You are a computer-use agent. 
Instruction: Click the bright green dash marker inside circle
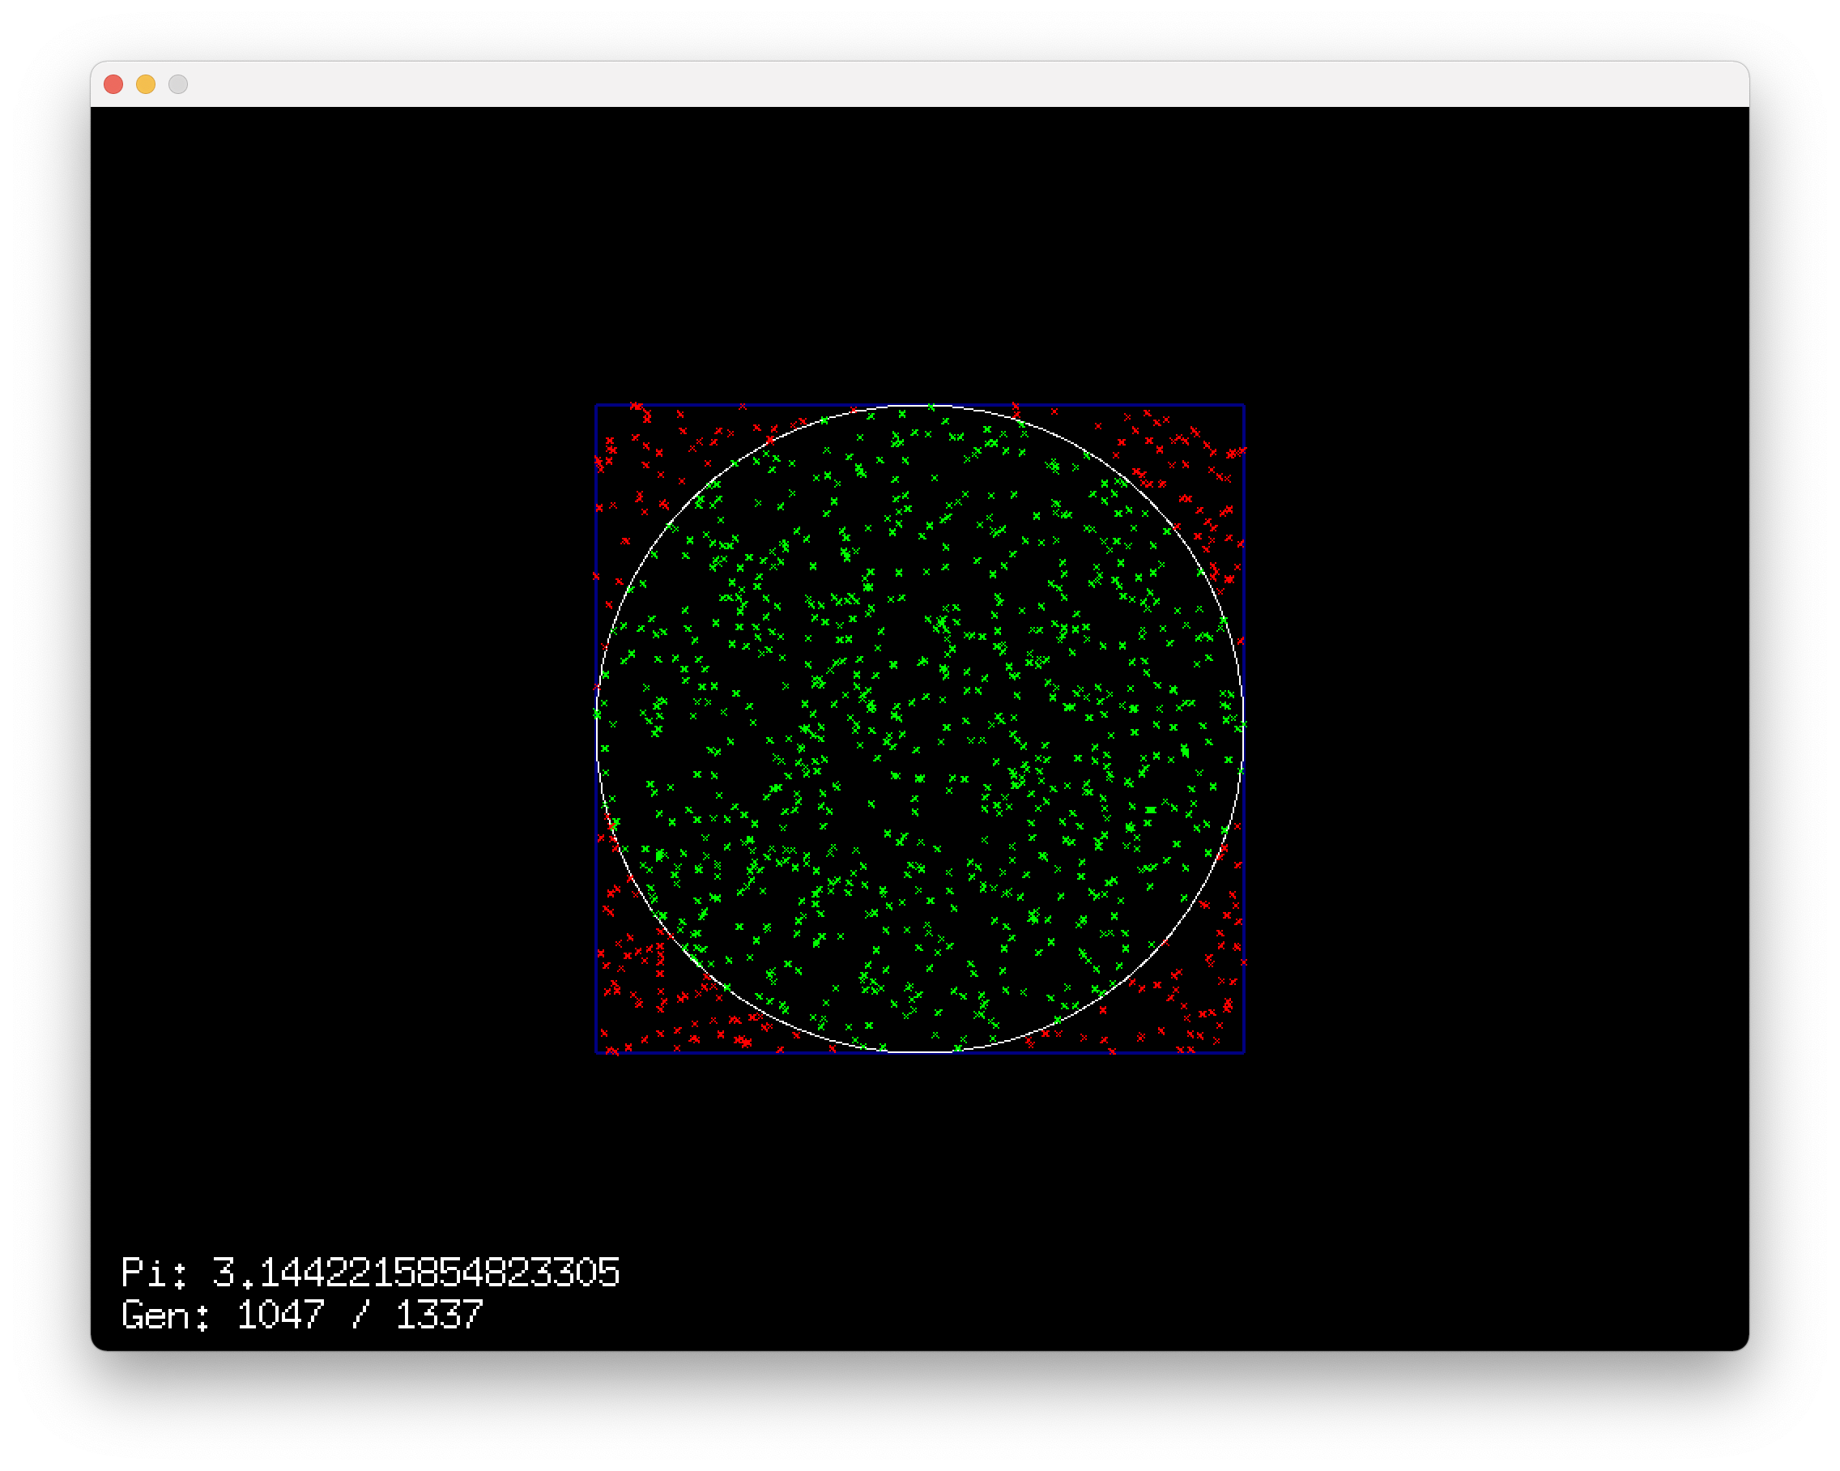coord(1151,809)
